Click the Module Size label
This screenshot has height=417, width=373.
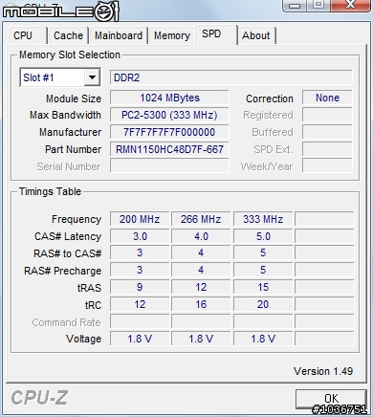74,99
